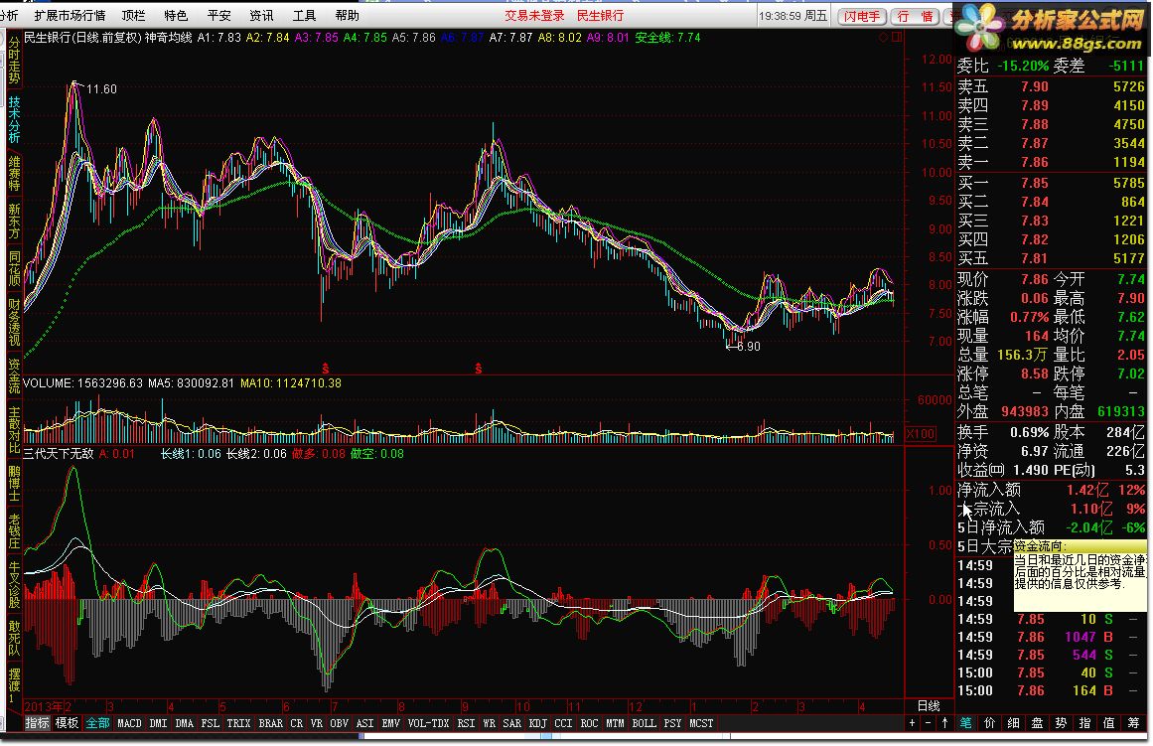The width and height of the screenshot is (1153, 746).
Task: Click the up arrow button
Action: click(x=944, y=723)
